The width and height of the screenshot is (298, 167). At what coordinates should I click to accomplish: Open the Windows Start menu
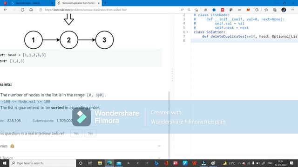coord(5,163)
